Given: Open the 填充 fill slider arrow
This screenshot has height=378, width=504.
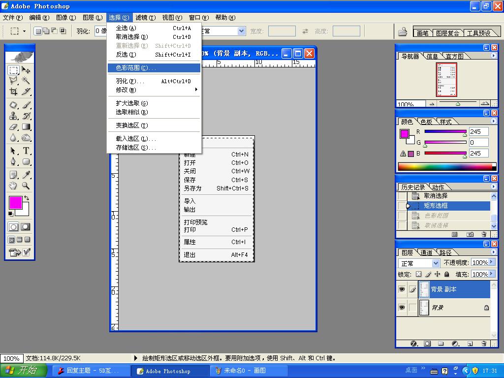Looking at the screenshot, I should (x=492, y=274).
